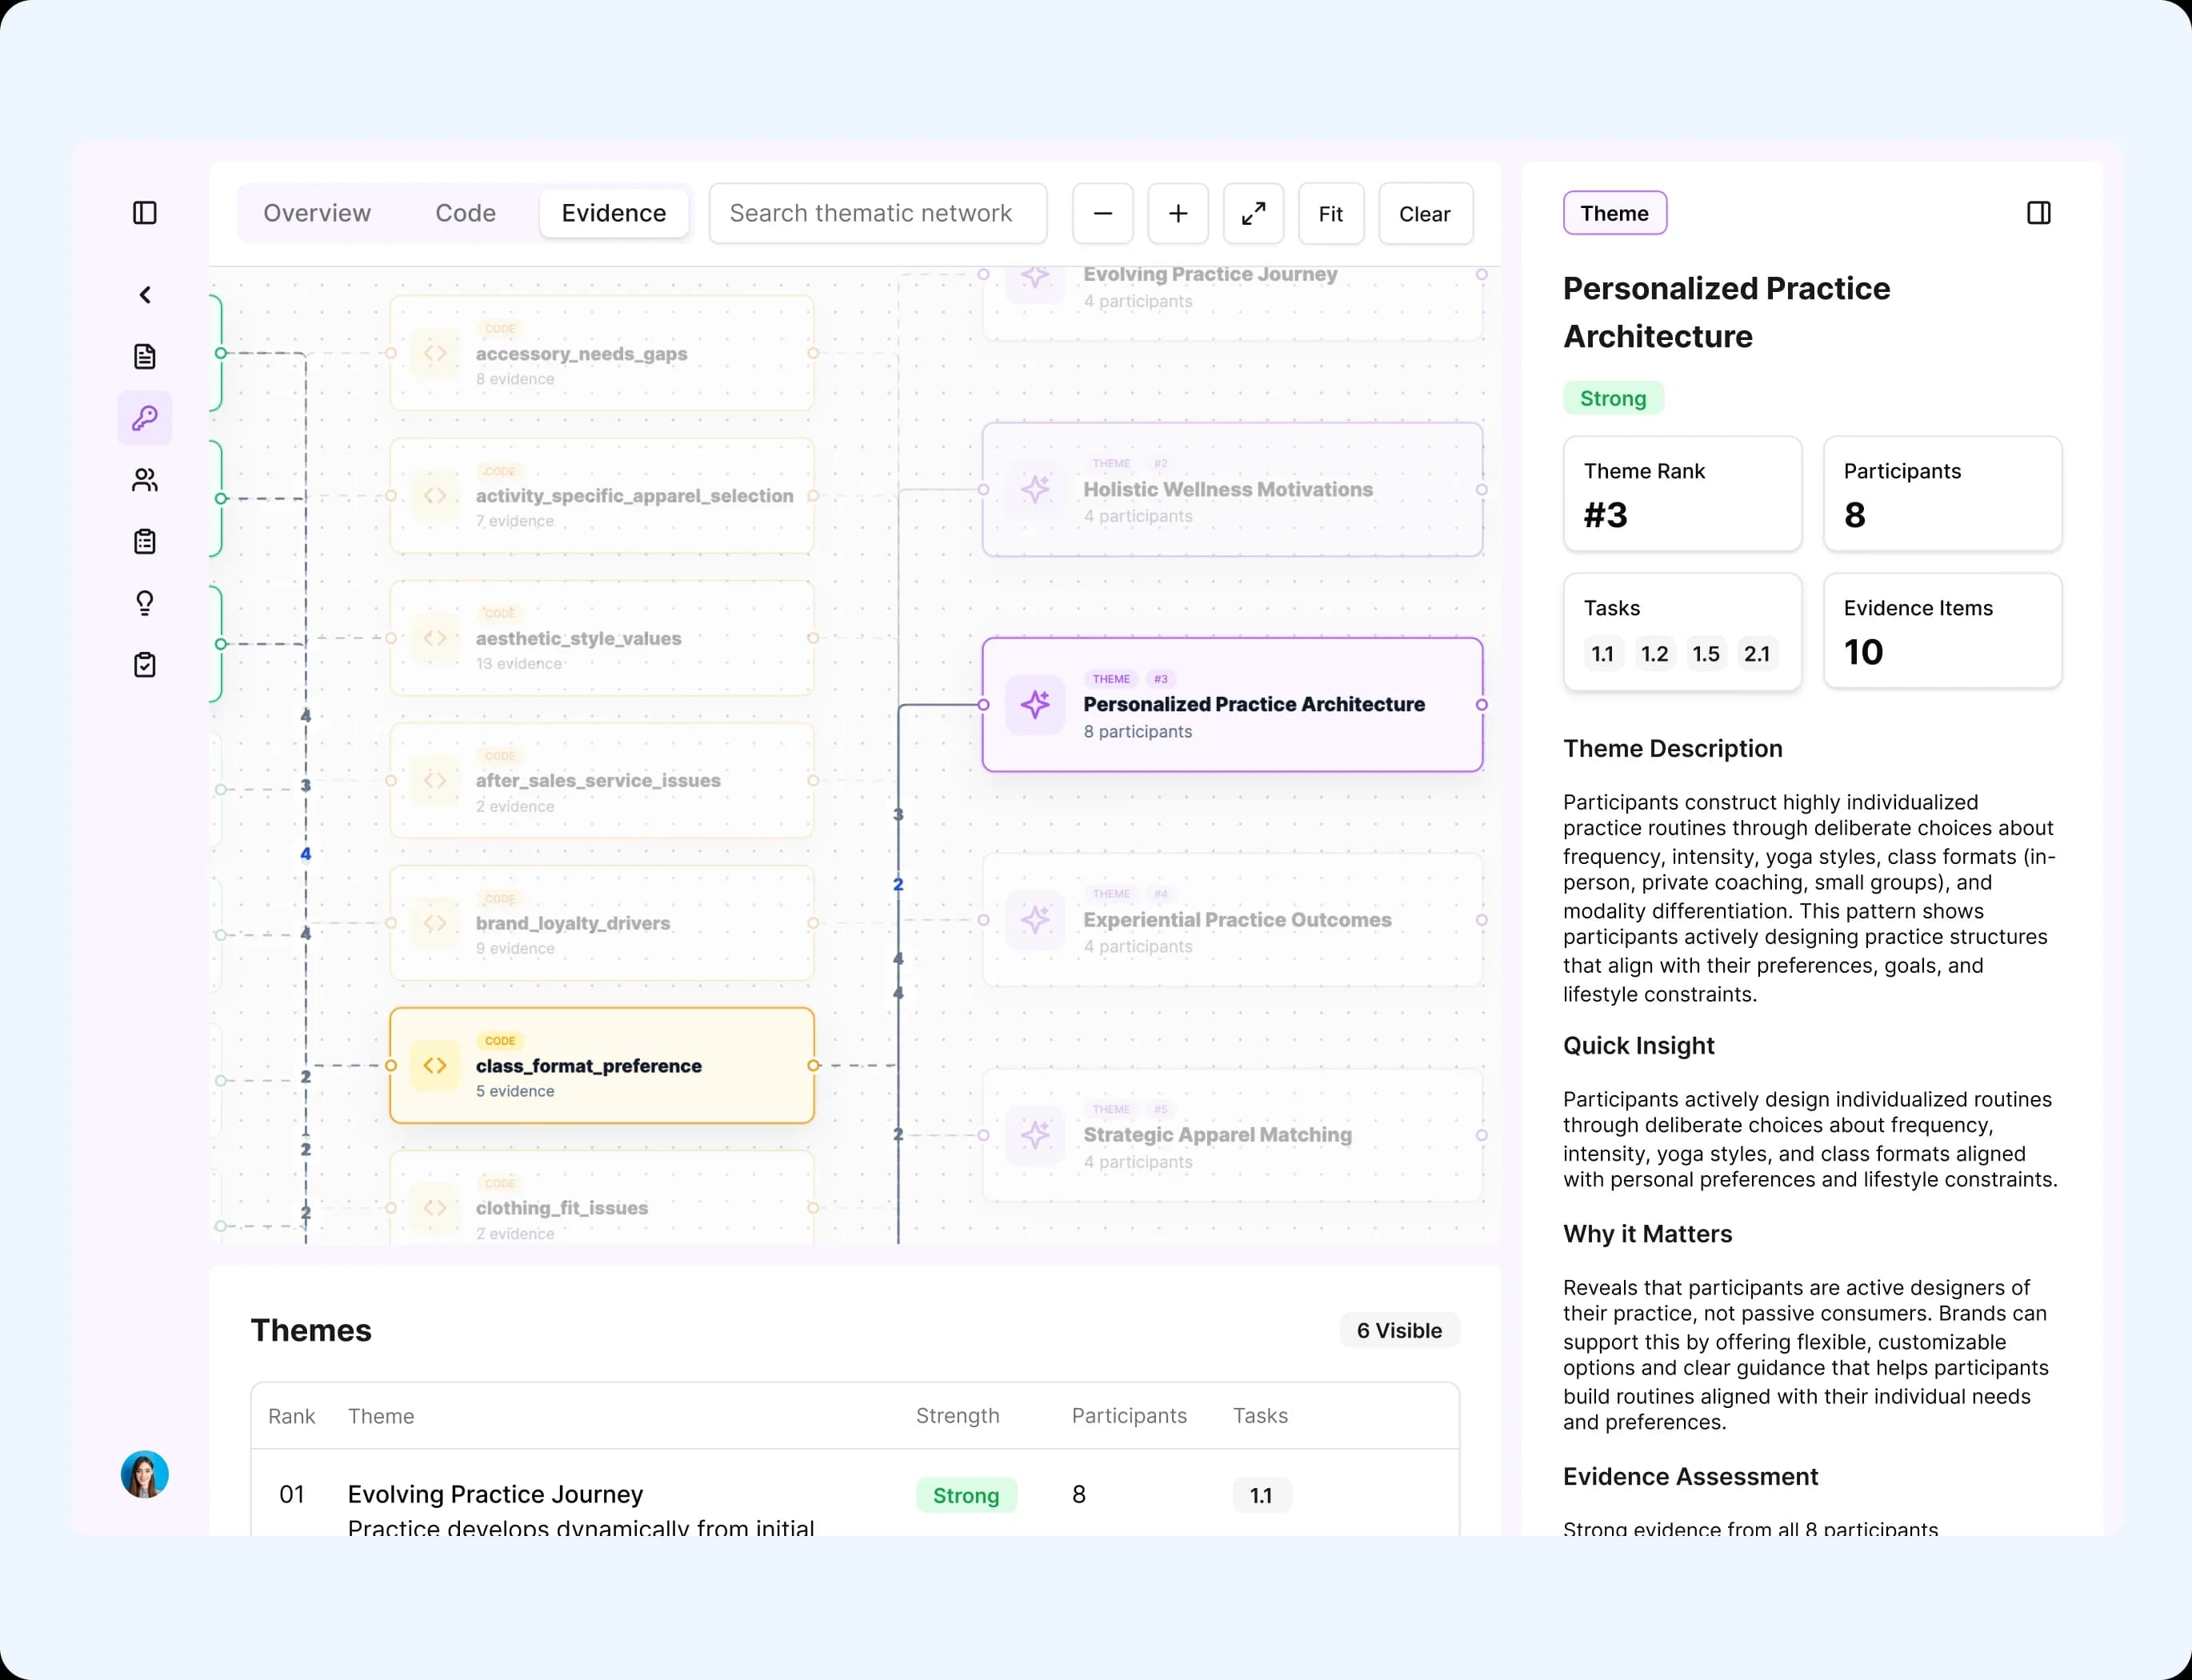This screenshot has width=2192, height=1680.
Task: Select the brand_loyalty_drivers code node
Action: [x=602, y=923]
